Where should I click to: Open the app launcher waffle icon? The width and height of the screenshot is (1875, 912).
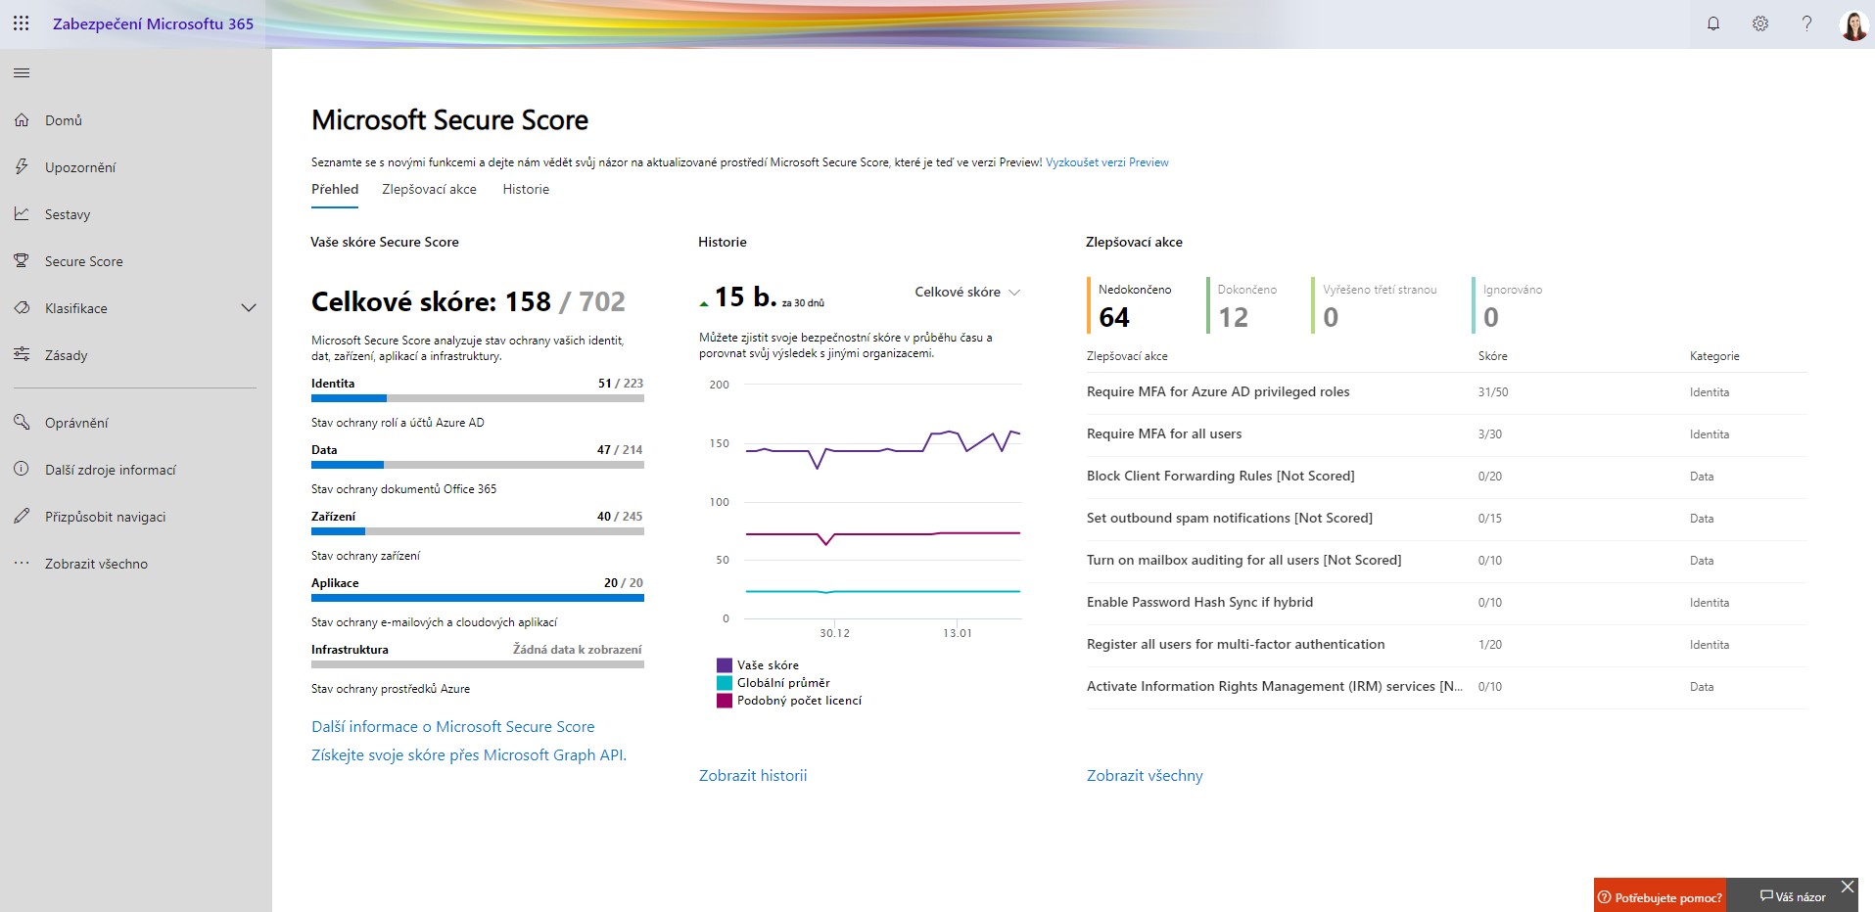(x=21, y=23)
